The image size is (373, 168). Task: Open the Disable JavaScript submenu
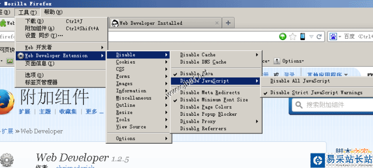pyautogui.click(x=216, y=81)
